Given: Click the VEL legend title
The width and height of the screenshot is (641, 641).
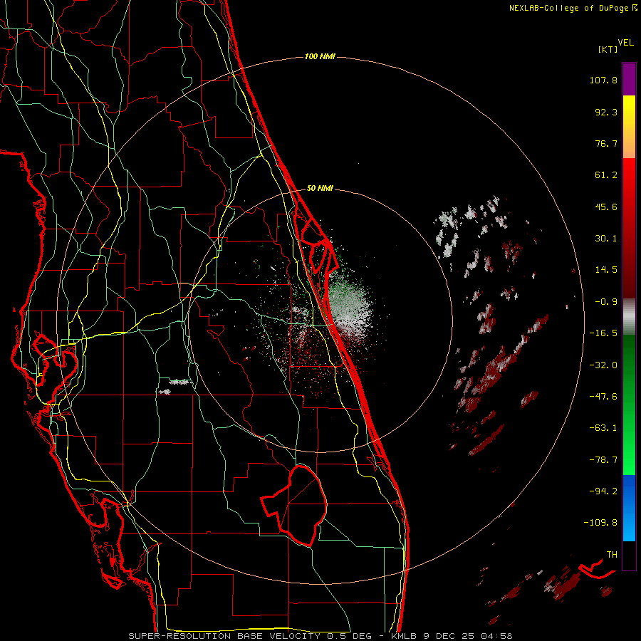Looking at the screenshot, I should pos(625,43).
